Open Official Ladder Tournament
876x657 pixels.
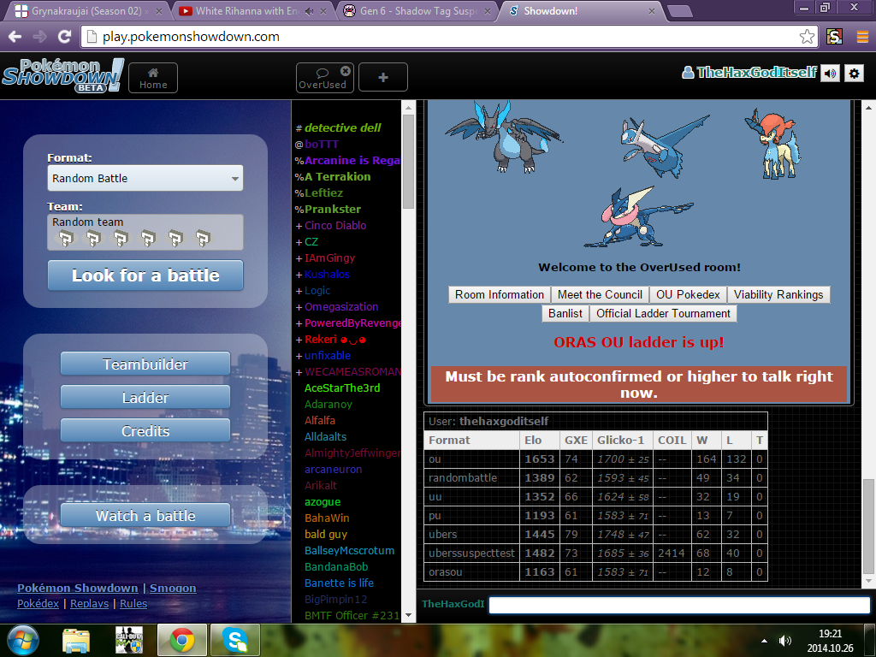[663, 313]
